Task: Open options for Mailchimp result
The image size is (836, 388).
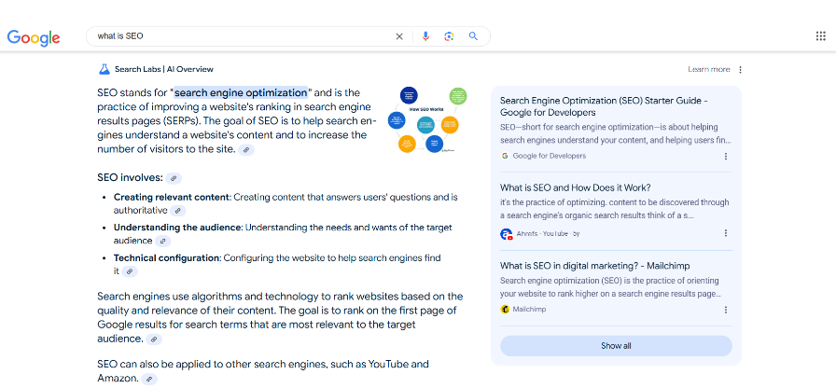Action: click(x=726, y=310)
